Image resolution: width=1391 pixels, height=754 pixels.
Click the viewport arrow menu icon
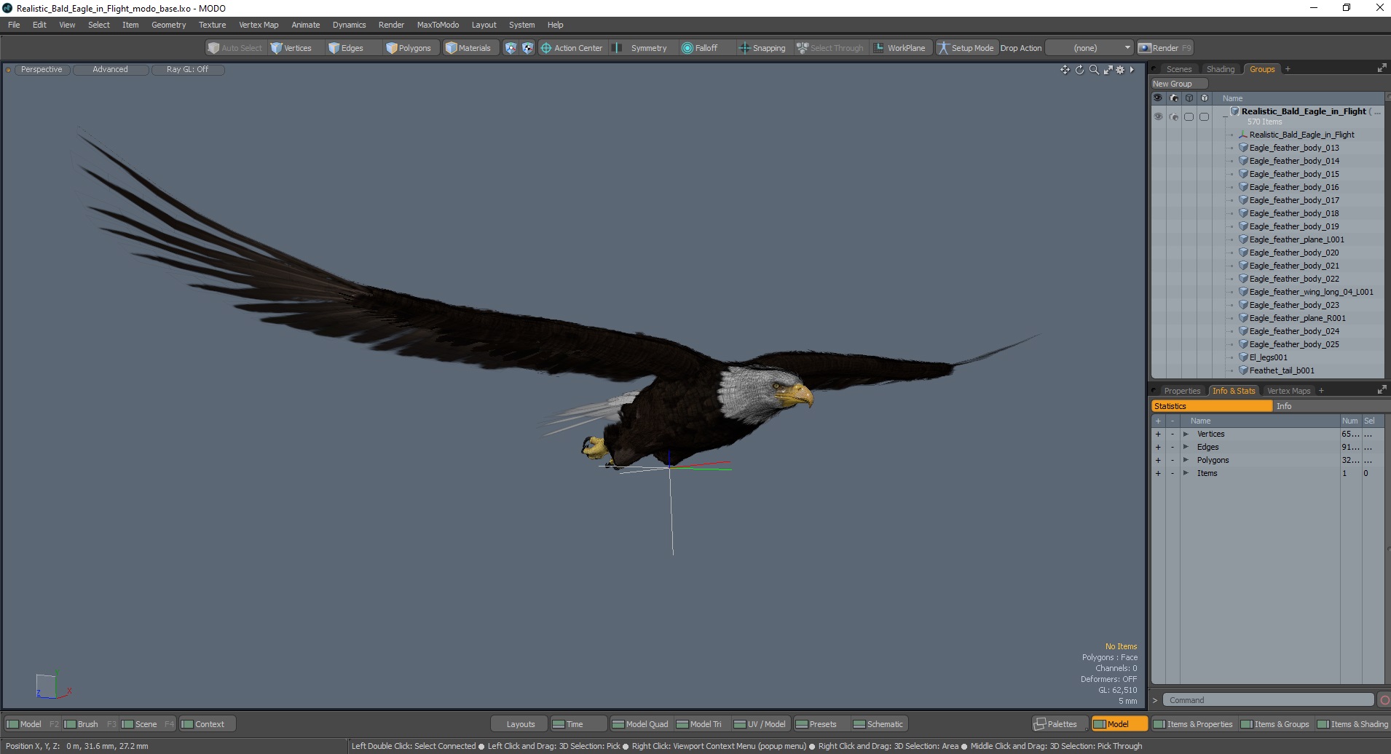point(1132,70)
